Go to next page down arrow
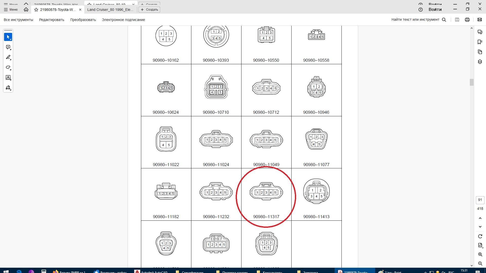Image resolution: width=486 pixels, height=273 pixels. tap(480, 227)
